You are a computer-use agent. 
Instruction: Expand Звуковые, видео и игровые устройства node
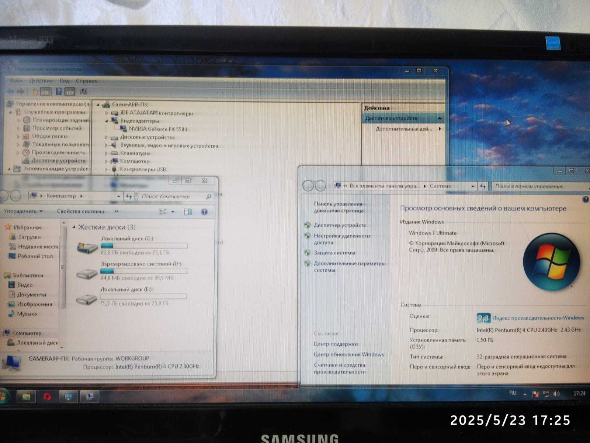107,145
